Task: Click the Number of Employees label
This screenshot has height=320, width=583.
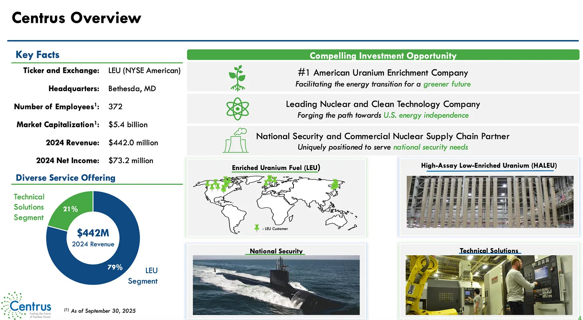Action: point(56,107)
